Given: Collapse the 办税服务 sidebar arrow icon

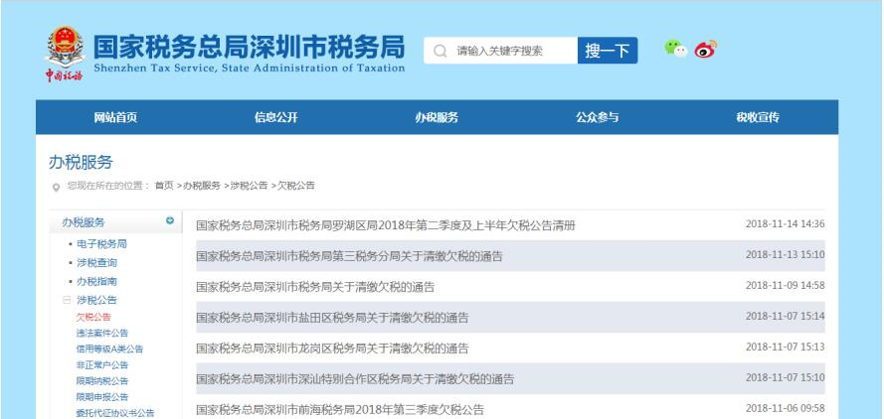Looking at the screenshot, I should (x=170, y=221).
